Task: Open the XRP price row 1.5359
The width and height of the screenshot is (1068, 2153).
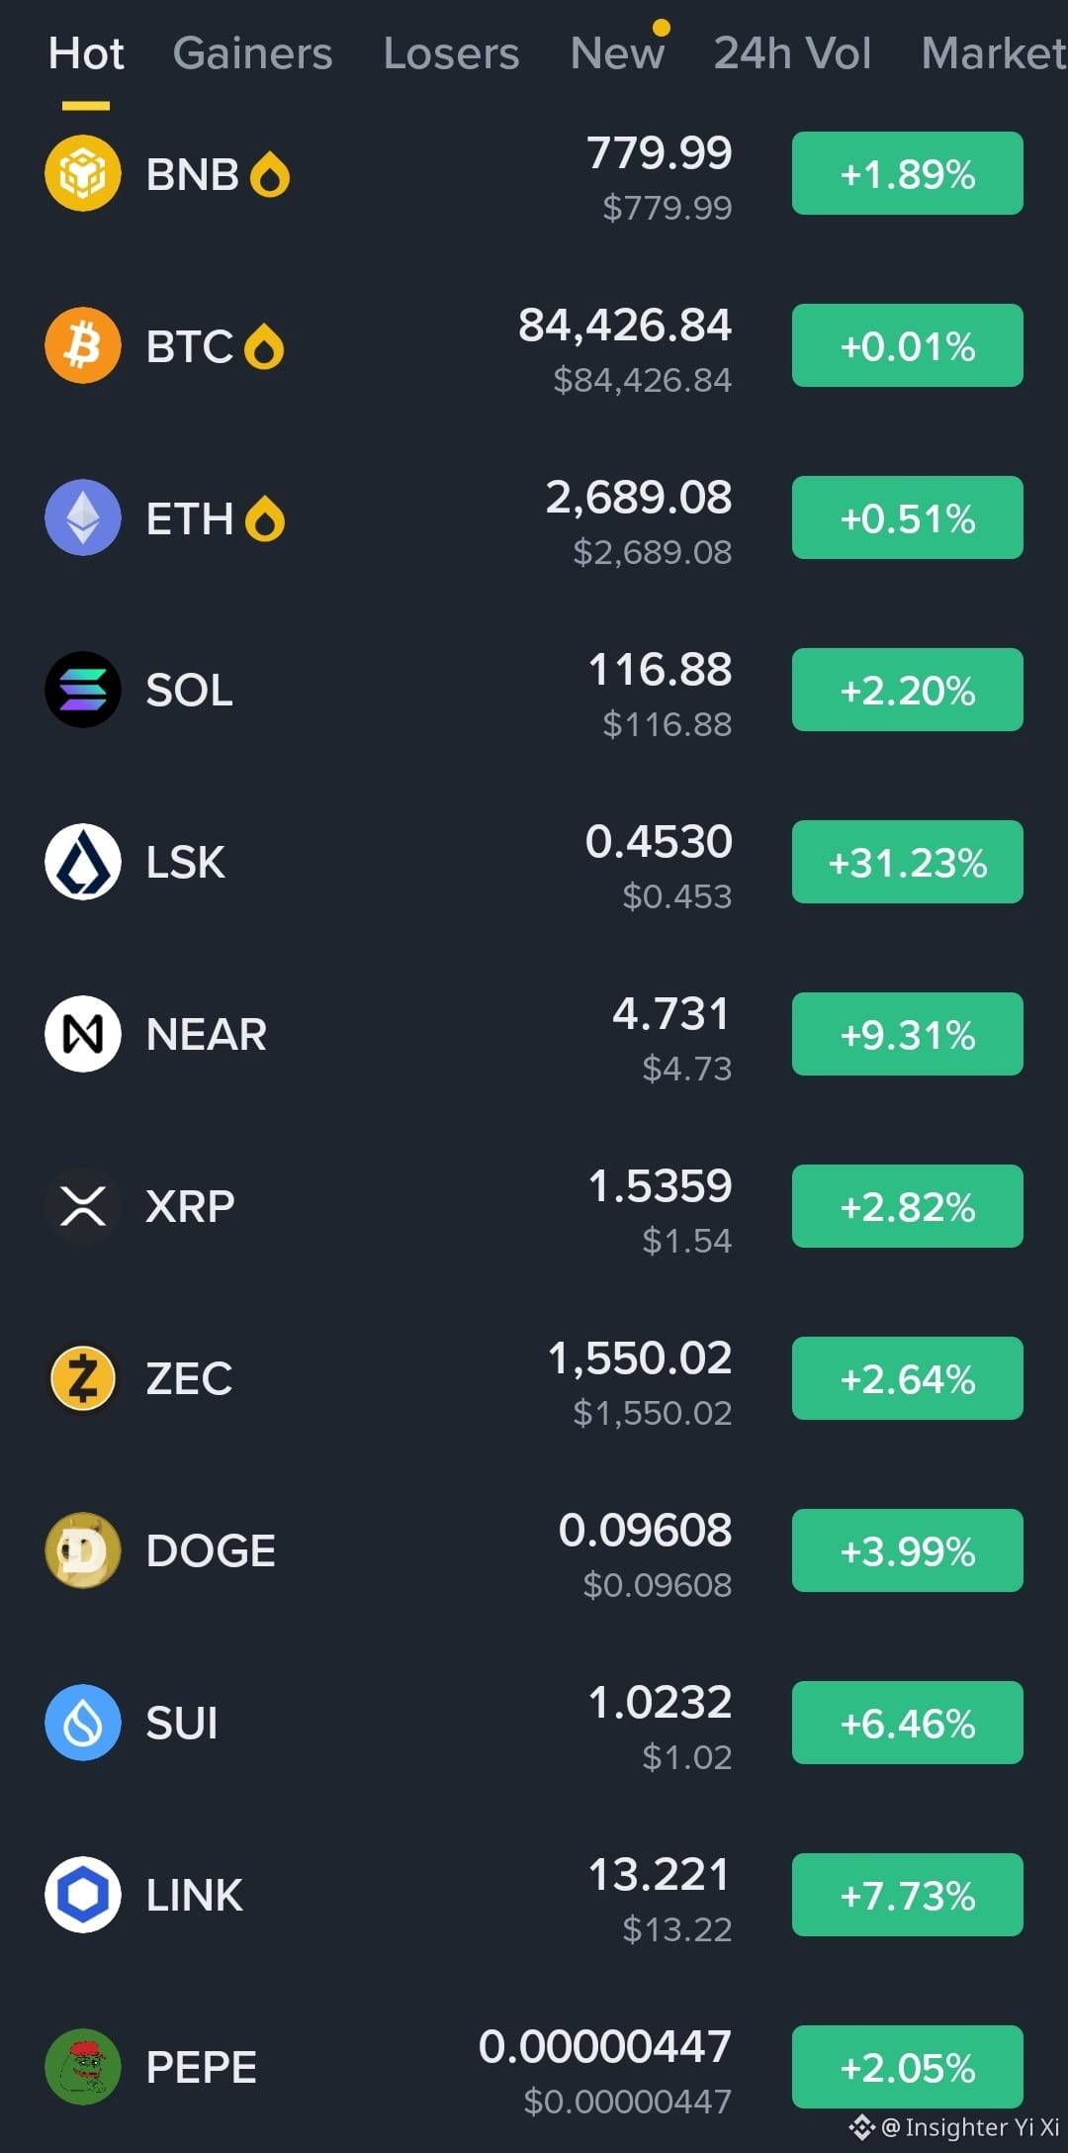Action: tap(534, 1206)
